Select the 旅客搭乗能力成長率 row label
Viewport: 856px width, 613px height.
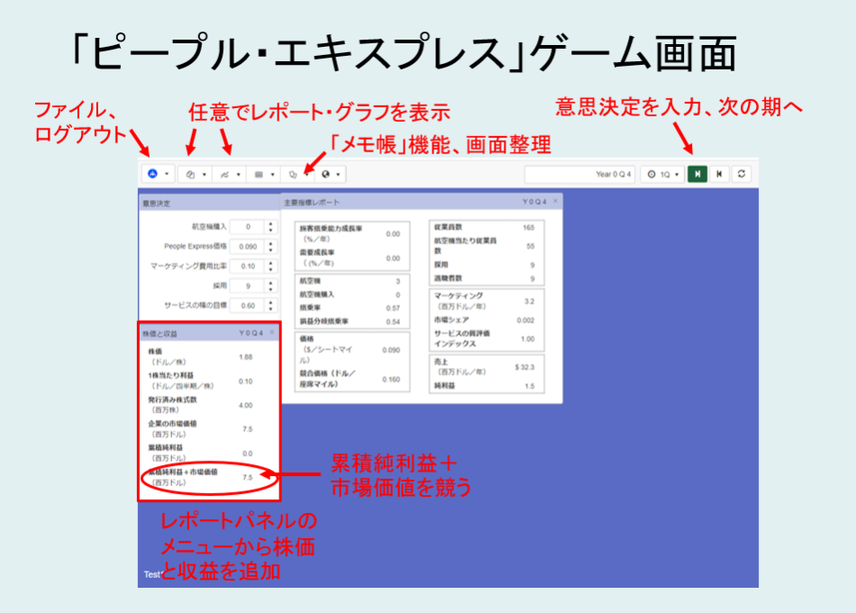[331, 233]
